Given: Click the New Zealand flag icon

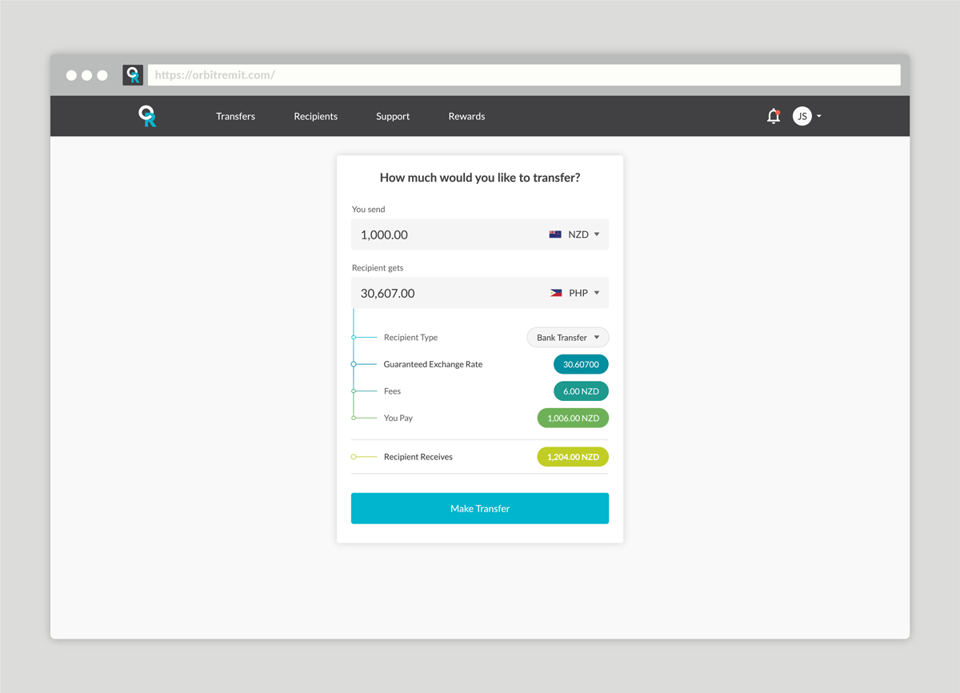Looking at the screenshot, I should click(555, 234).
